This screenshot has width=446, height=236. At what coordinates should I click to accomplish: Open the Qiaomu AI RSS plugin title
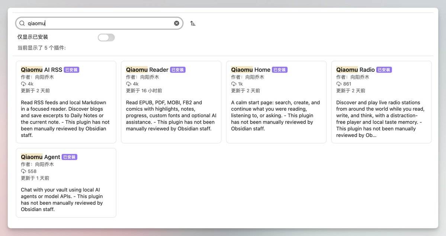point(42,70)
